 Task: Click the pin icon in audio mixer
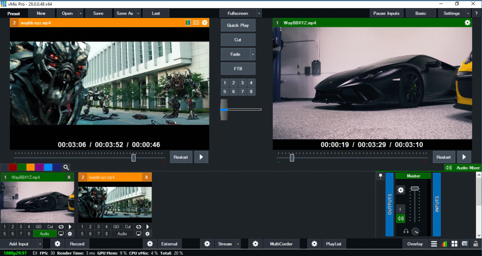[x=380, y=176]
